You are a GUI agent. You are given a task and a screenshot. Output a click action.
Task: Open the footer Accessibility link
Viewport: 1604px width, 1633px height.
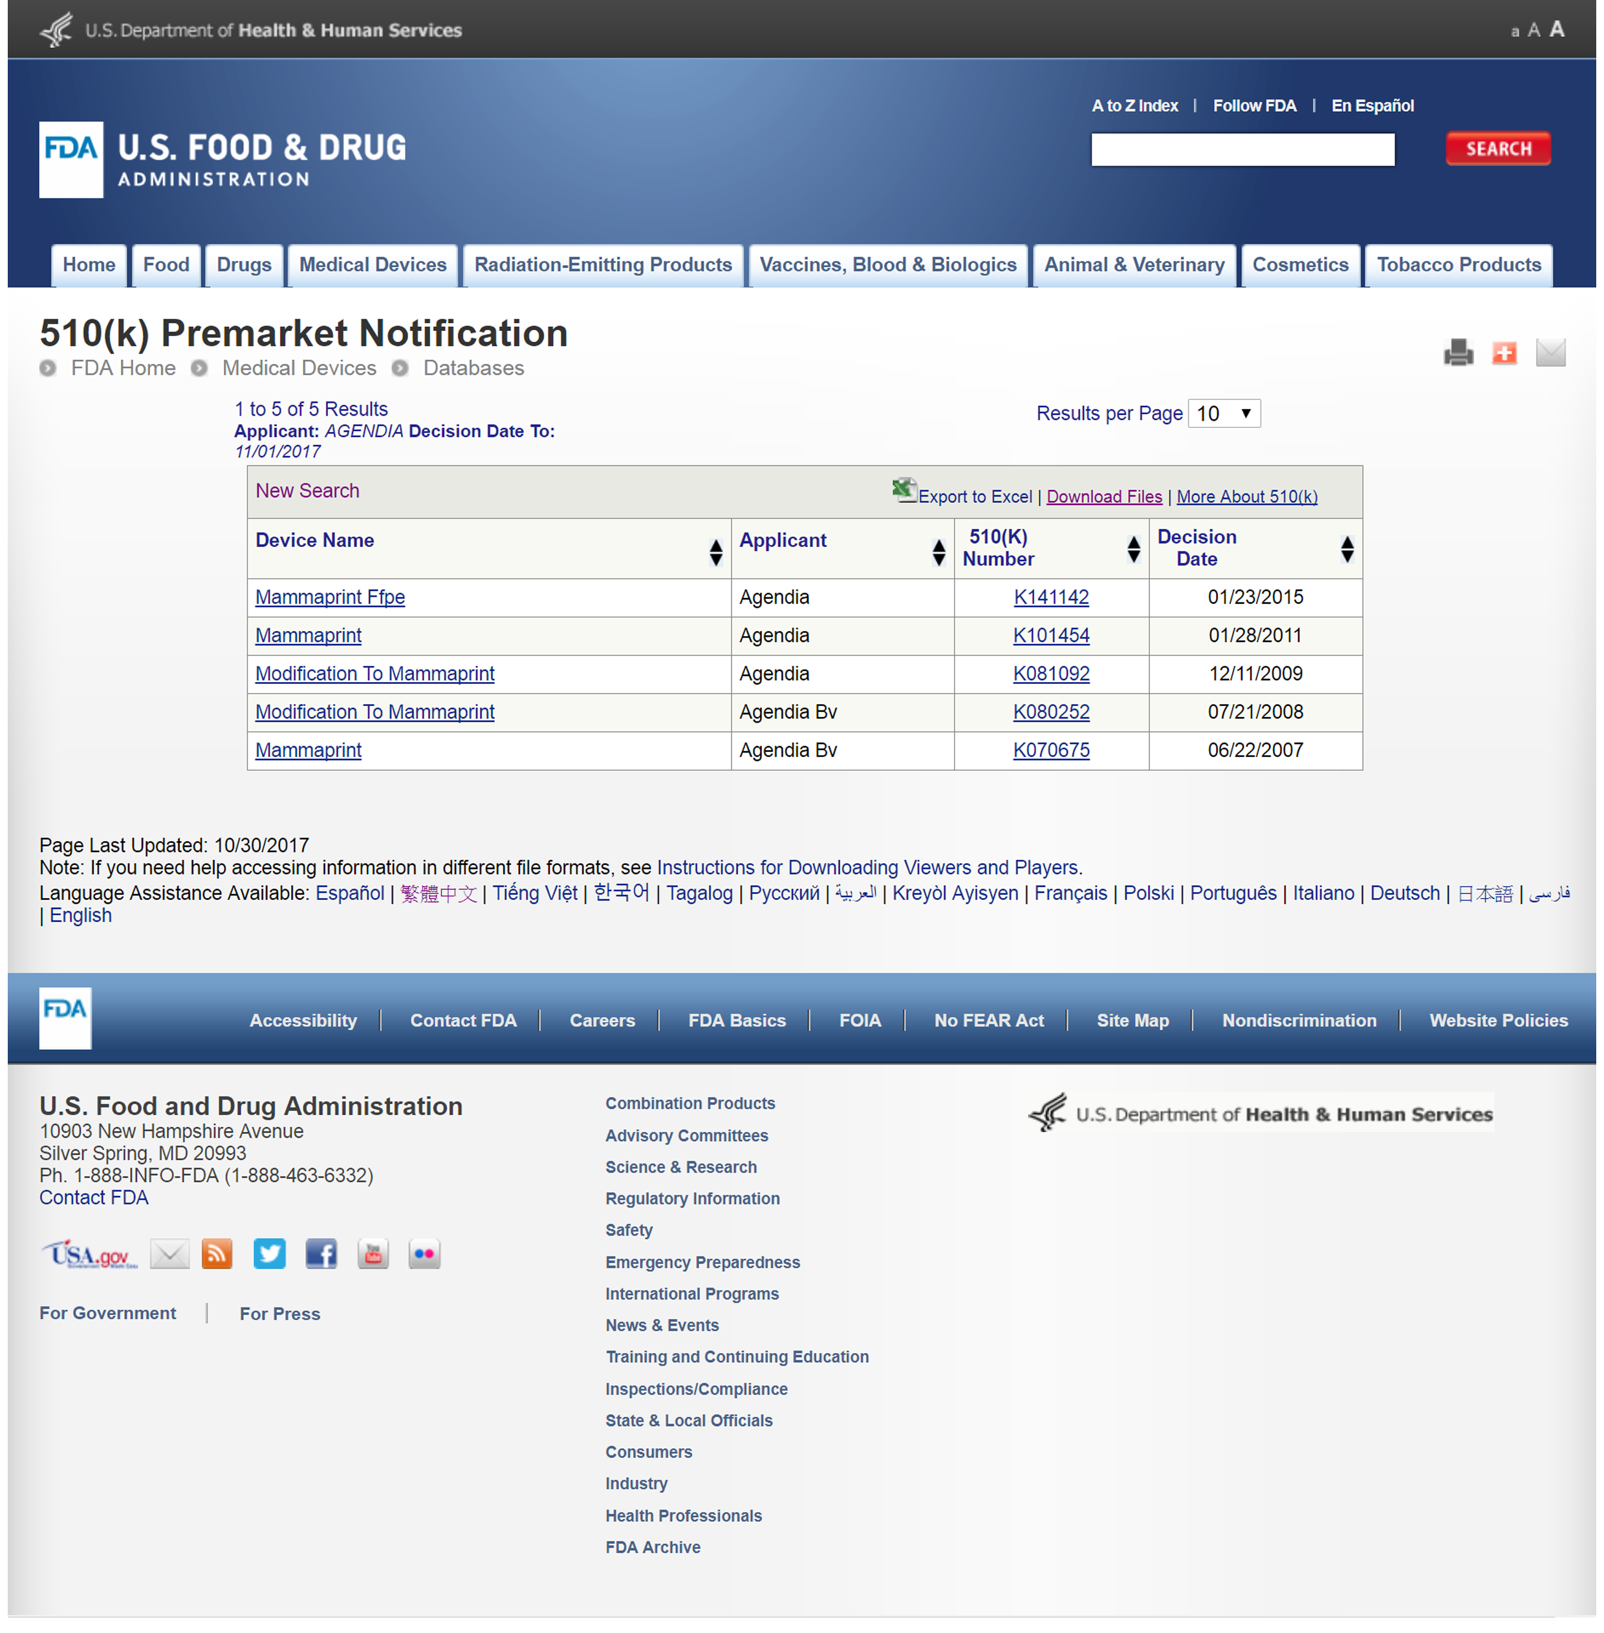click(303, 1020)
